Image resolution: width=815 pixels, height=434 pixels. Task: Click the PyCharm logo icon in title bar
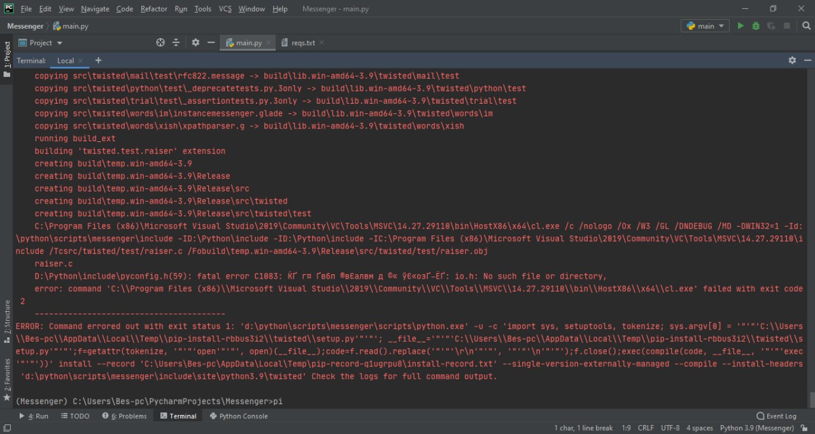tap(8, 8)
